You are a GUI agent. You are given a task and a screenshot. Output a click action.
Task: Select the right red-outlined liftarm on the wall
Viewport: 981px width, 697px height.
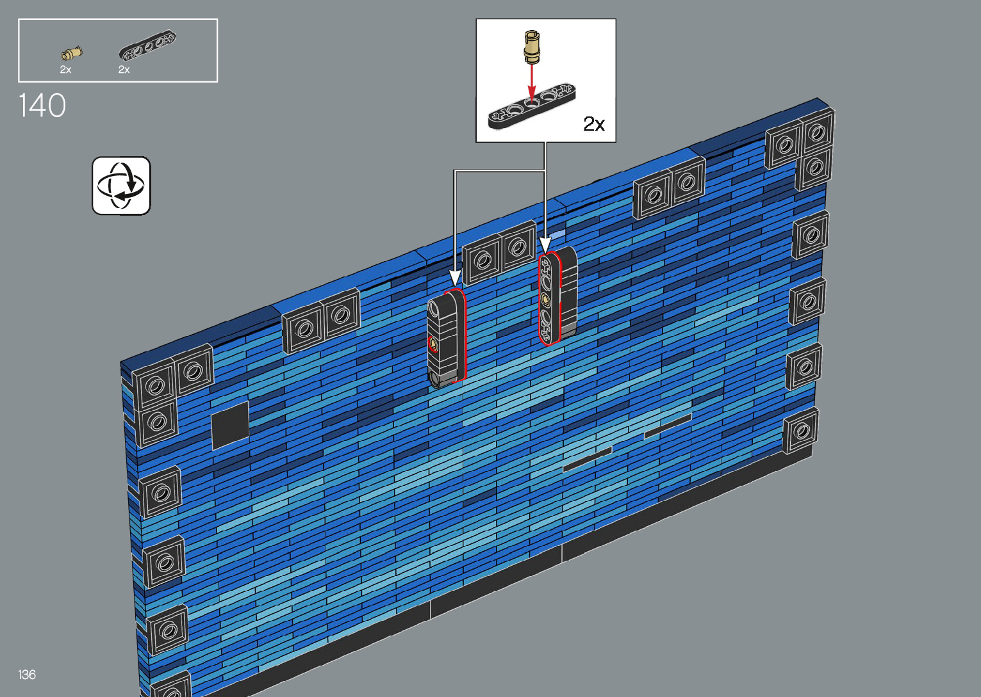coord(550,298)
